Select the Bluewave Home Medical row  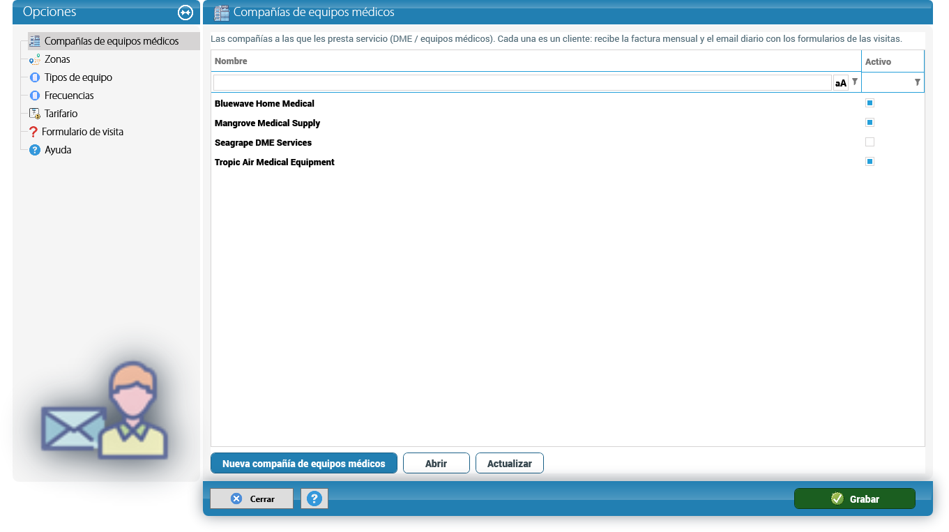[568, 103]
